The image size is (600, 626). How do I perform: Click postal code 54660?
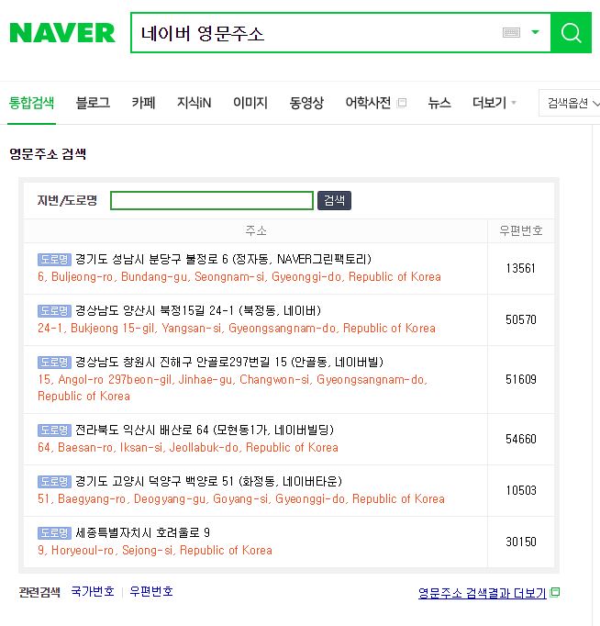click(x=521, y=439)
